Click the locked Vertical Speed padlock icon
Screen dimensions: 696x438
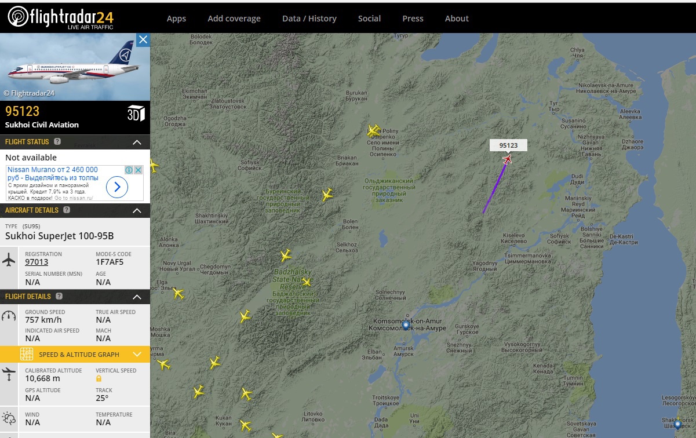pos(99,378)
